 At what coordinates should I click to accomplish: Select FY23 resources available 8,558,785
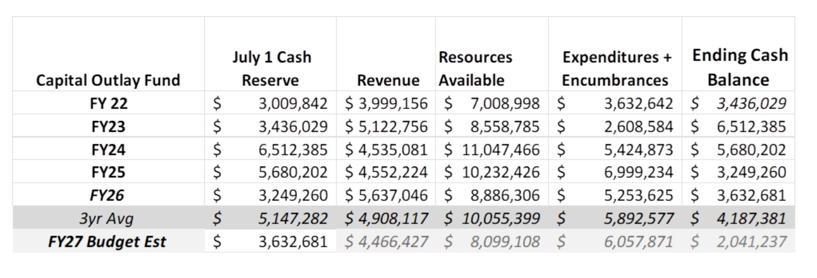point(505,127)
